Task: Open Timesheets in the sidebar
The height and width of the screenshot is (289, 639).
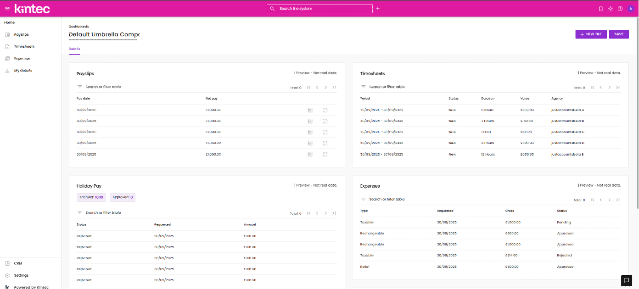Action: point(24,47)
